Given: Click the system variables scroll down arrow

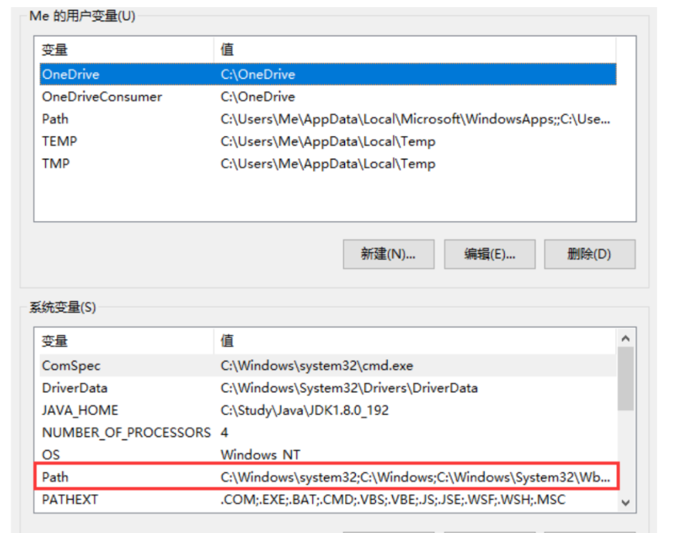Looking at the screenshot, I should [x=626, y=503].
